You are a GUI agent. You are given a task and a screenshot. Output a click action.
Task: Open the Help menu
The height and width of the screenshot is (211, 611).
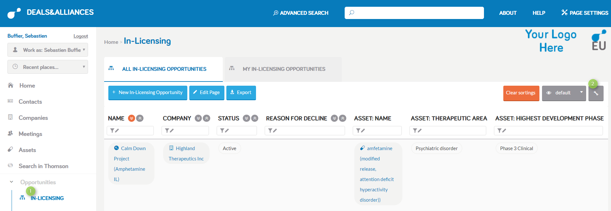tap(539, 13)
